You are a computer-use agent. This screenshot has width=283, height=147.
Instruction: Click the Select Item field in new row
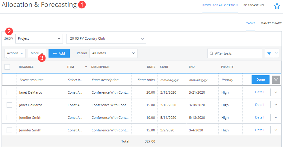tap(77, 80)
